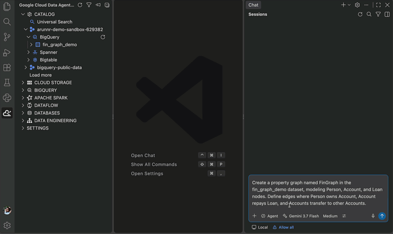Open the Accounts avatar menu

[7, 210]
